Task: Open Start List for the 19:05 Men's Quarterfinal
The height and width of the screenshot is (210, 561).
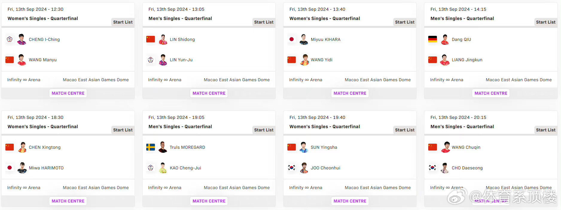Action: click(264, 130)
